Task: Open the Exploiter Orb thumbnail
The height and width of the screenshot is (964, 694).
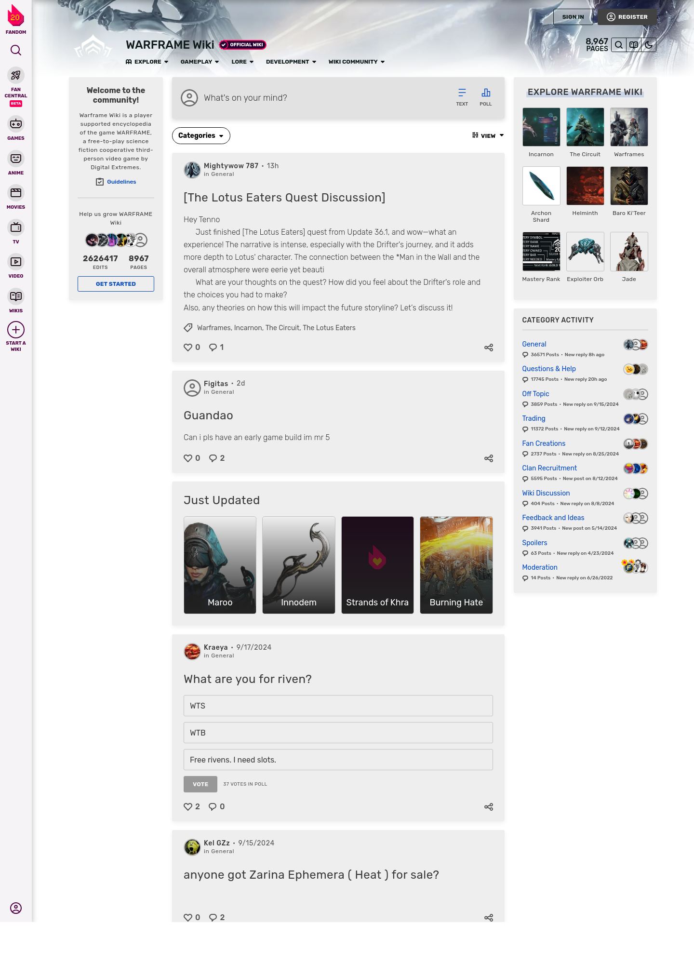Action: point(585,252)
